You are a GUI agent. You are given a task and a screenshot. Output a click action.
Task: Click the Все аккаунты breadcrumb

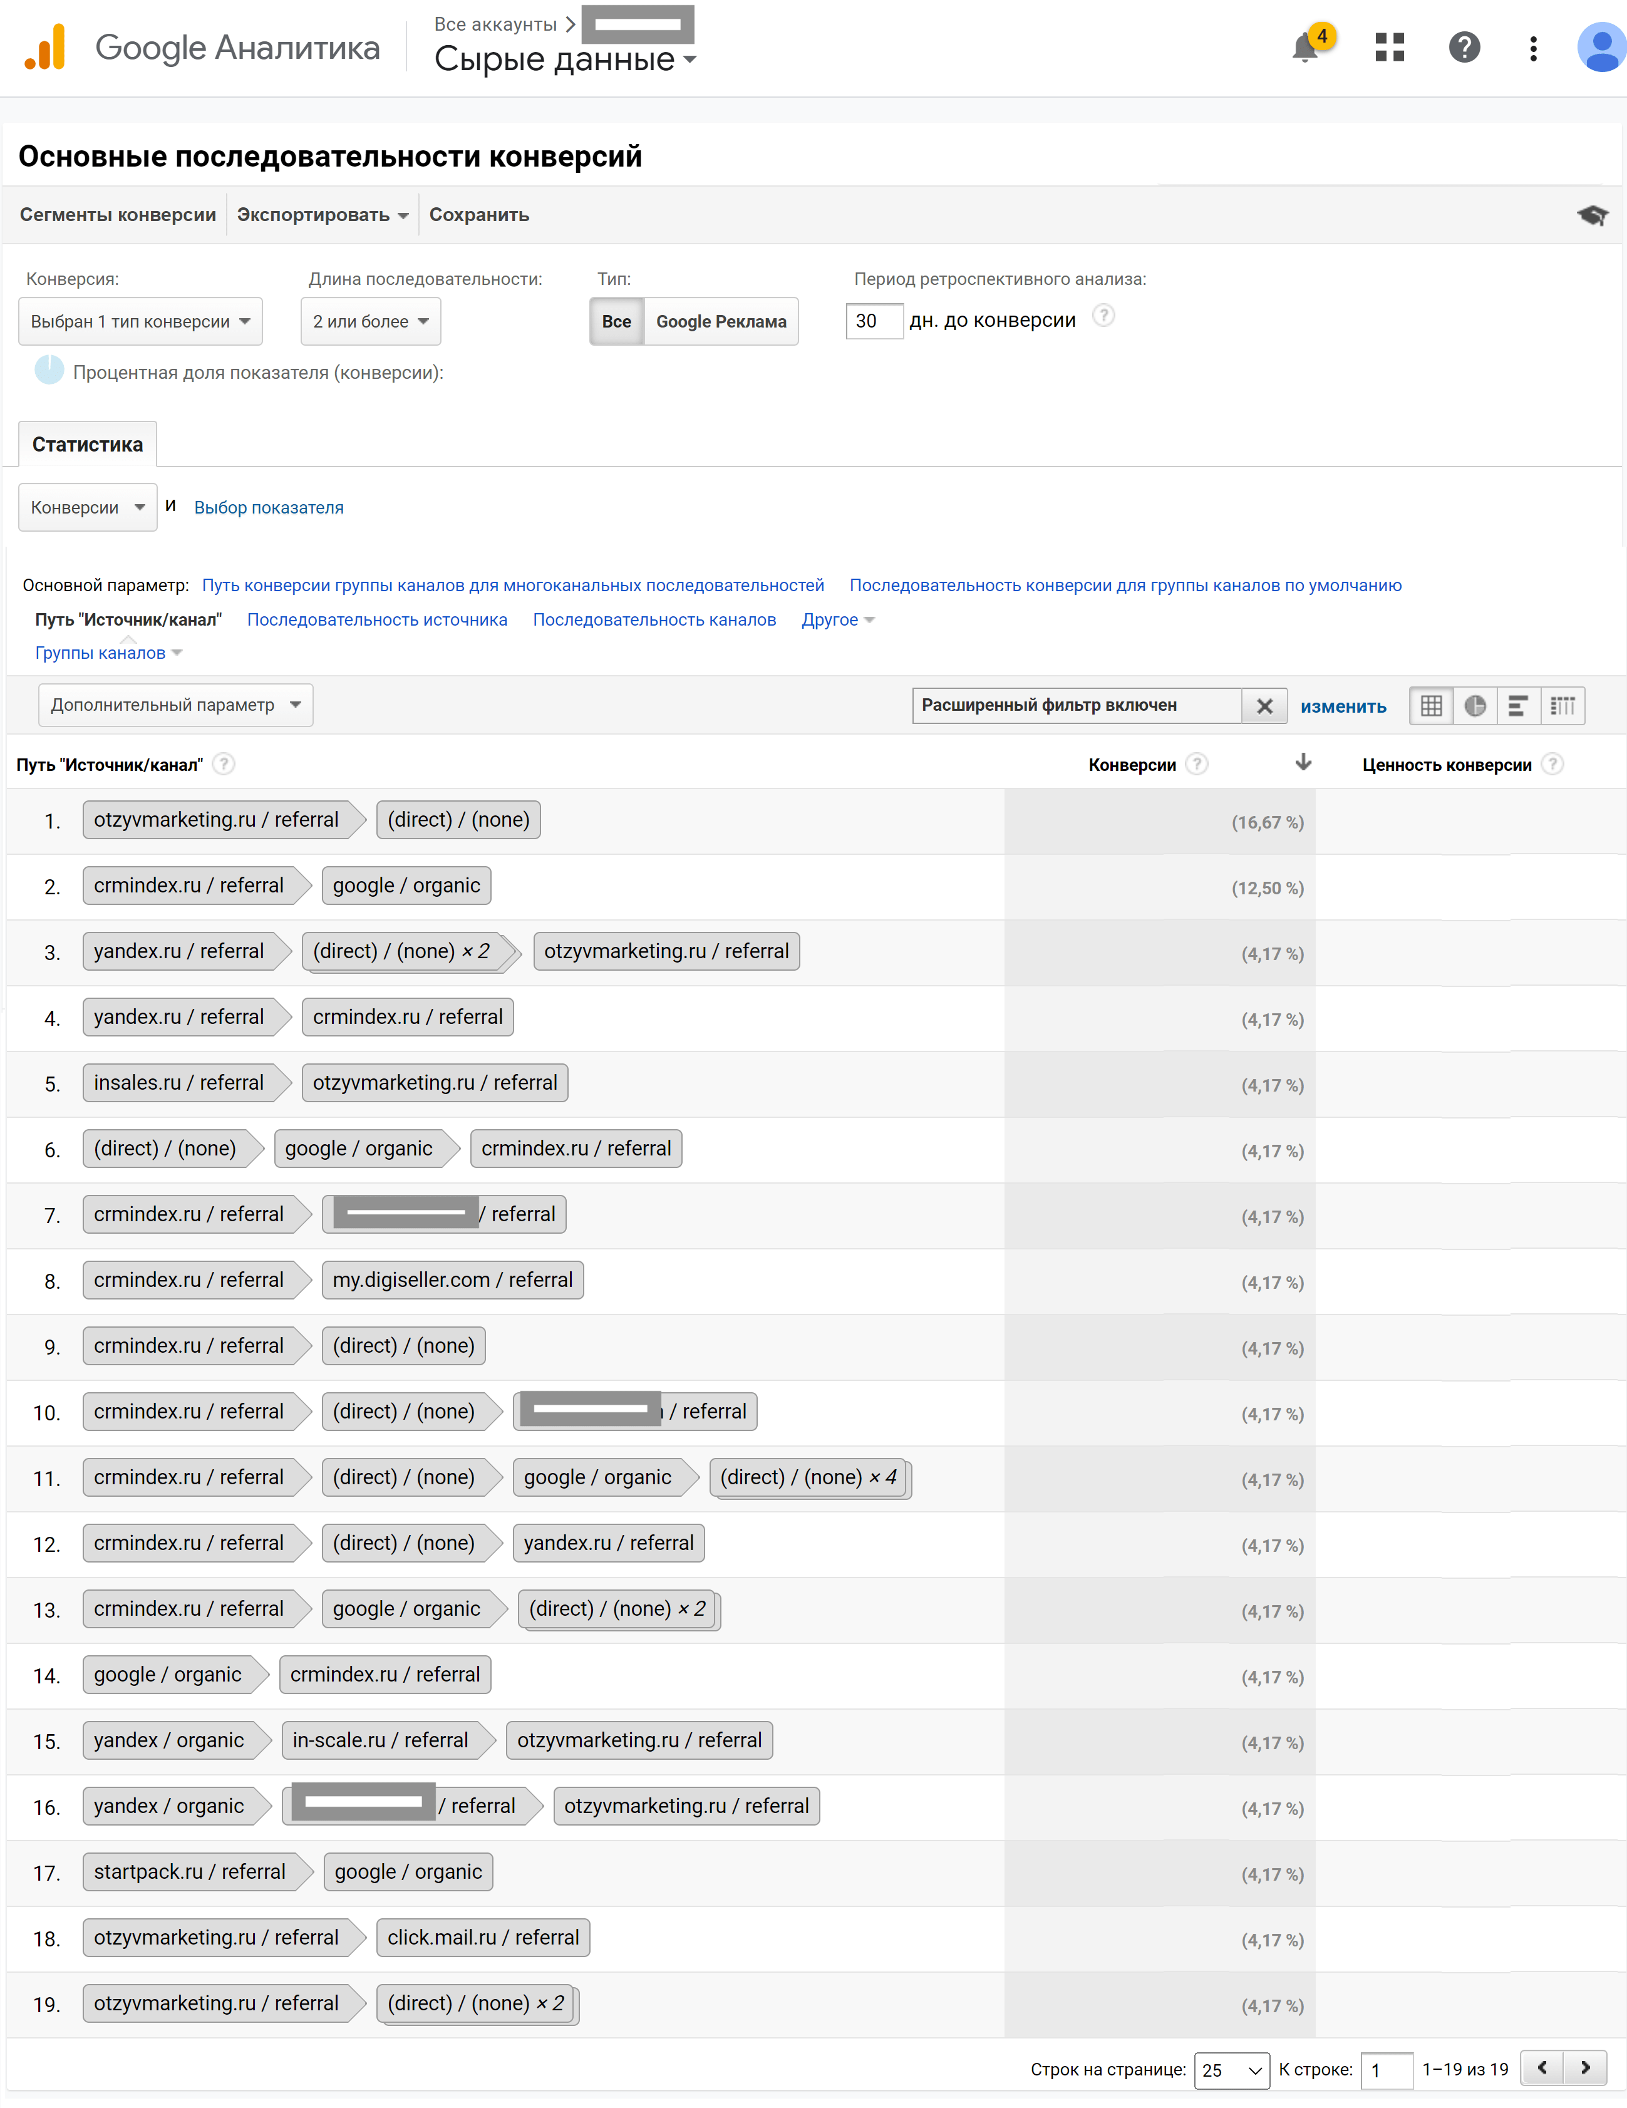495,24
